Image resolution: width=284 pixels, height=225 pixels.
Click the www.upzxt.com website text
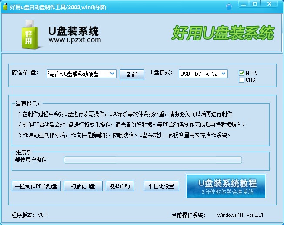click(x=74, y=40)
